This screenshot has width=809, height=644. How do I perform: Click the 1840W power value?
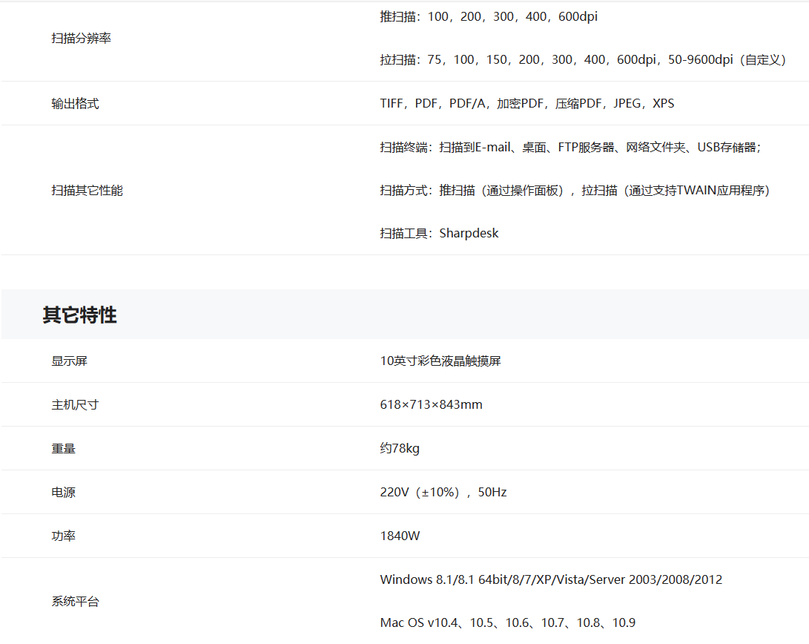pos(400,536)
